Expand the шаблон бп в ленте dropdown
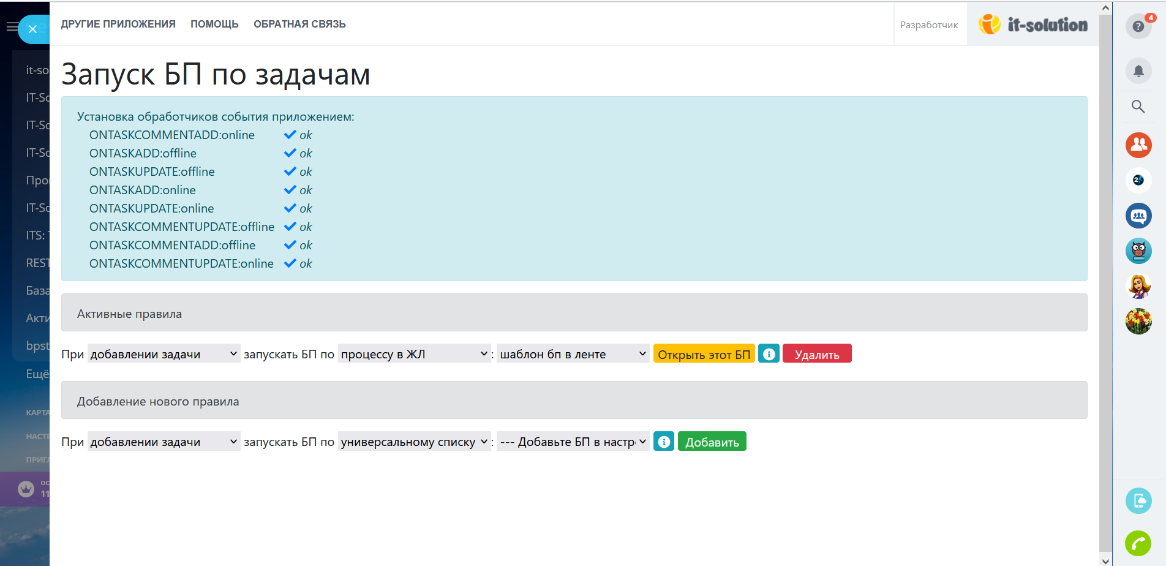Screen dimensions: 1166x566 click(x=573, y=353)
